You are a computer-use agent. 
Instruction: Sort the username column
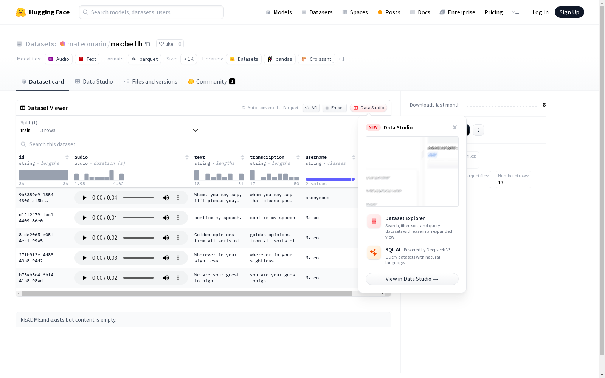354,157
